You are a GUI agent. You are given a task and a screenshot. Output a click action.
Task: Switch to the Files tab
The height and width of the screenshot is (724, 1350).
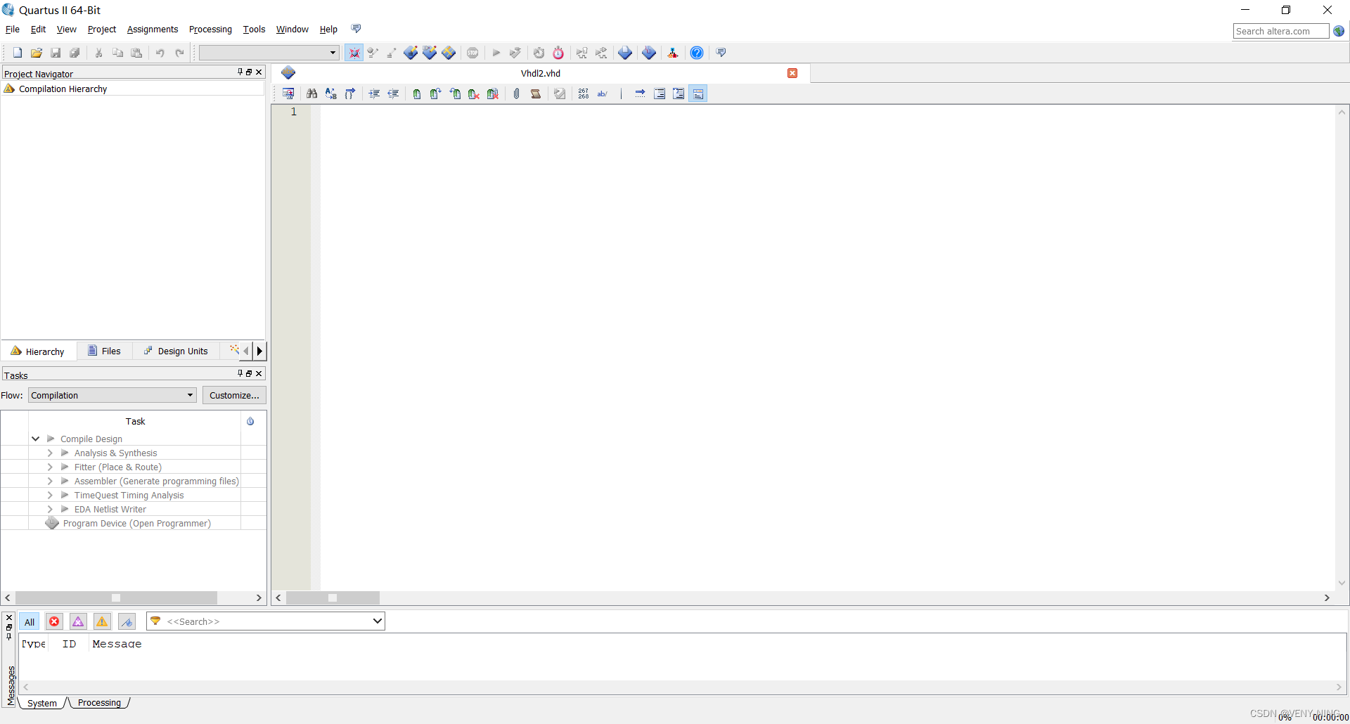104,351
